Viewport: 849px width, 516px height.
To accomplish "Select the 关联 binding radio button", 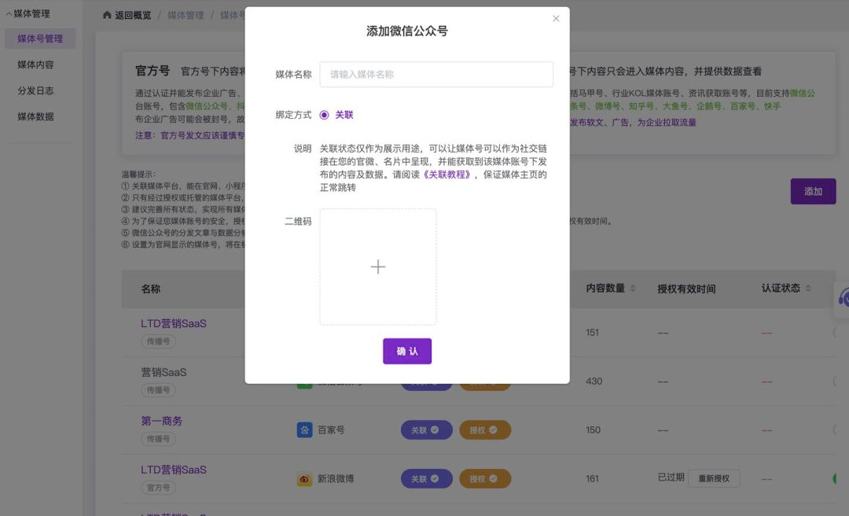I will click(x=324, y=115).
